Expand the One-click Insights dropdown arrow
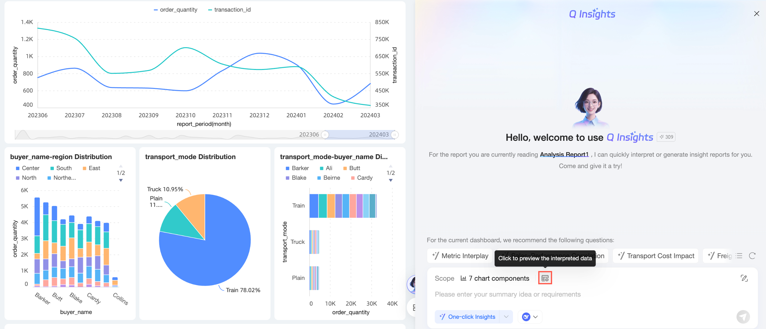766x329 pixels. [506, 317]
